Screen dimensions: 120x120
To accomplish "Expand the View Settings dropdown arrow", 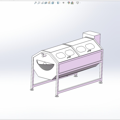I will coord(80,3).
